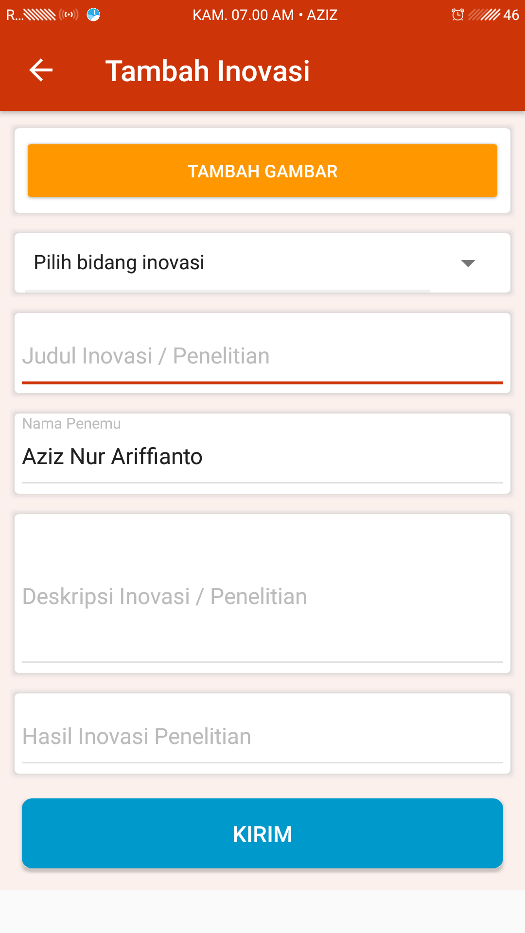Tap the Tambah Inovasi page title

208,71
